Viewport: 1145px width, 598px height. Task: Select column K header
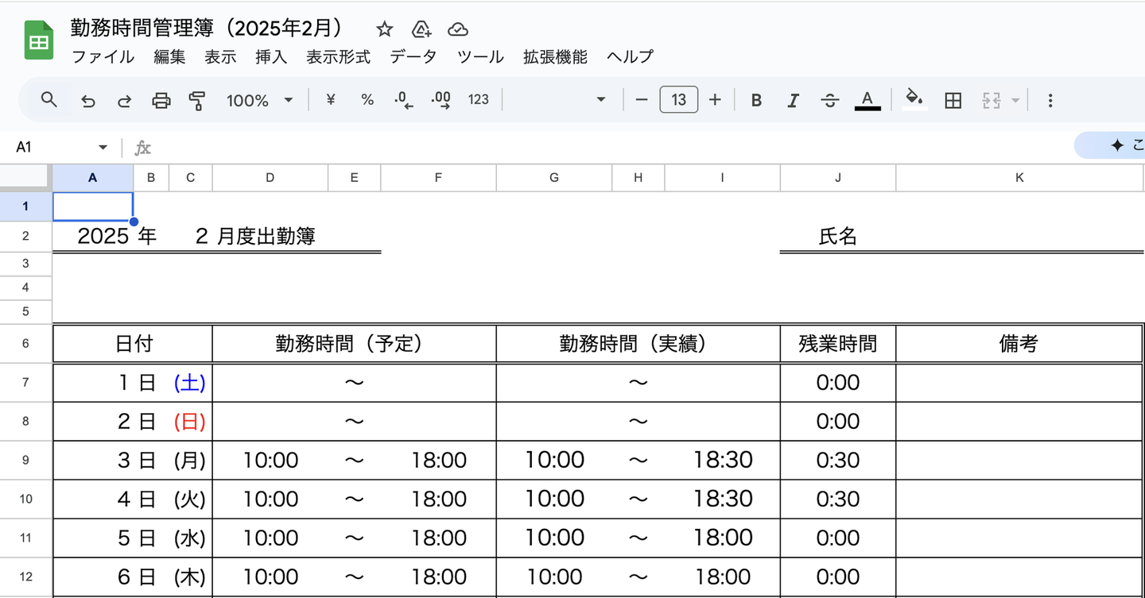pyautogui.click(x=1020, y=178)
